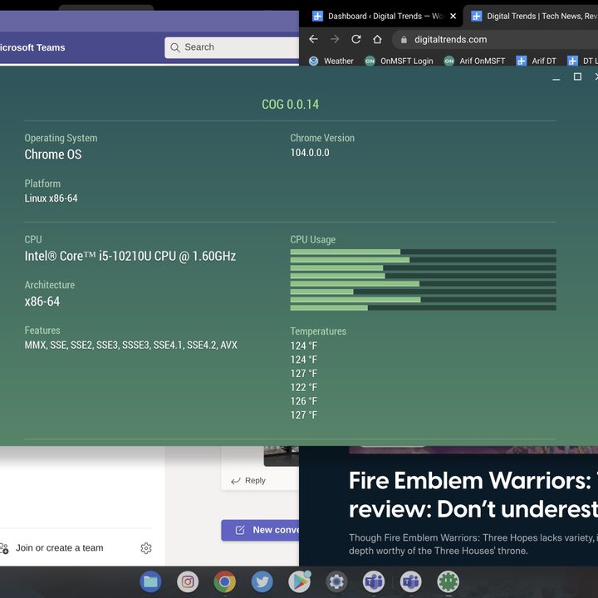Click the Fire Emblem article summary text
The image size is (598, 598).
click(x=473, y=544)
